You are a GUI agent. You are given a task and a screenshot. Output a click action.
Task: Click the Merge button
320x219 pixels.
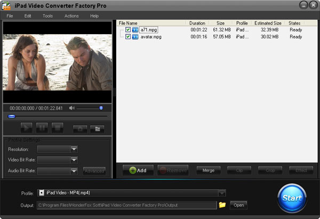208,171
